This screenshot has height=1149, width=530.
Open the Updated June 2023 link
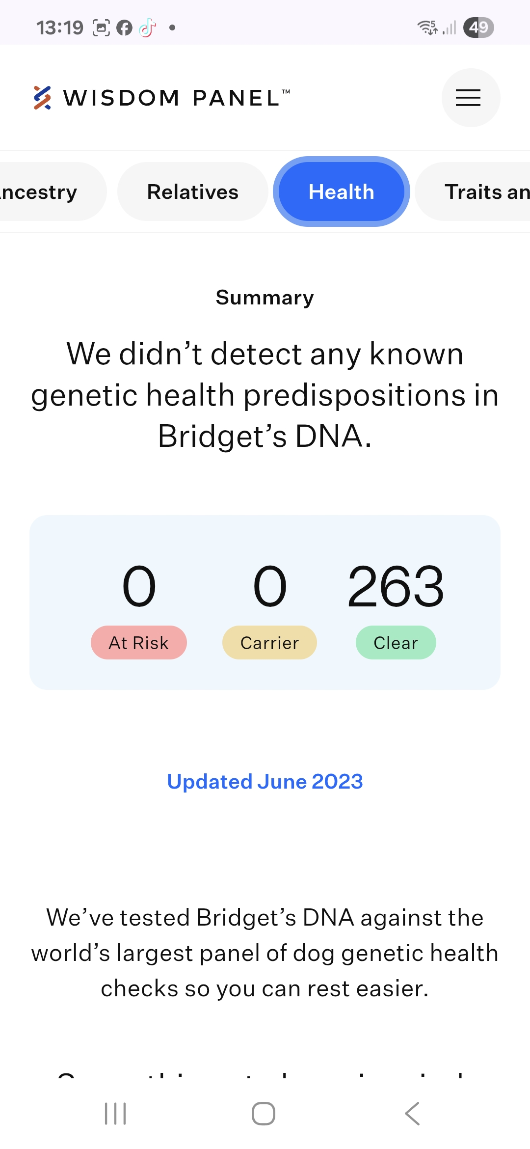pyautogui.click(x=265, y=781)
